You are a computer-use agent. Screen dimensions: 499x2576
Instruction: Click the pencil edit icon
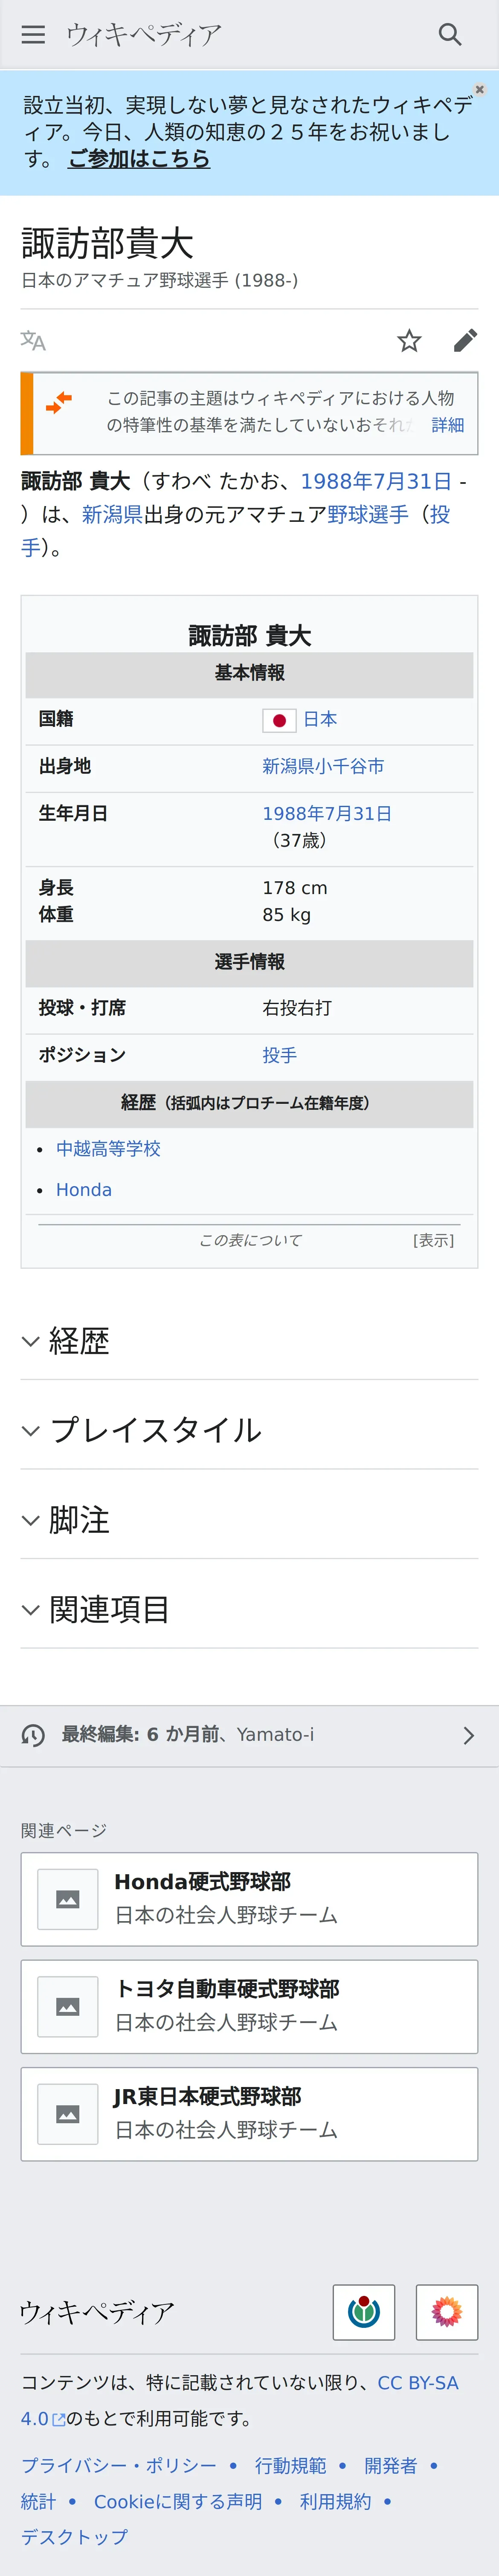coord(465,341)
